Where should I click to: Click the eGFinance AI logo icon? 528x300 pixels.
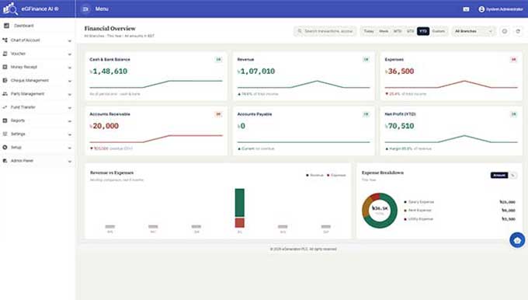click(x=10, y=9)
